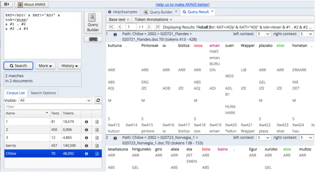The height and width of the screenshot is (174, 318).
Task: Browse documents of Chiloe corpus
Action: (97, 154)
